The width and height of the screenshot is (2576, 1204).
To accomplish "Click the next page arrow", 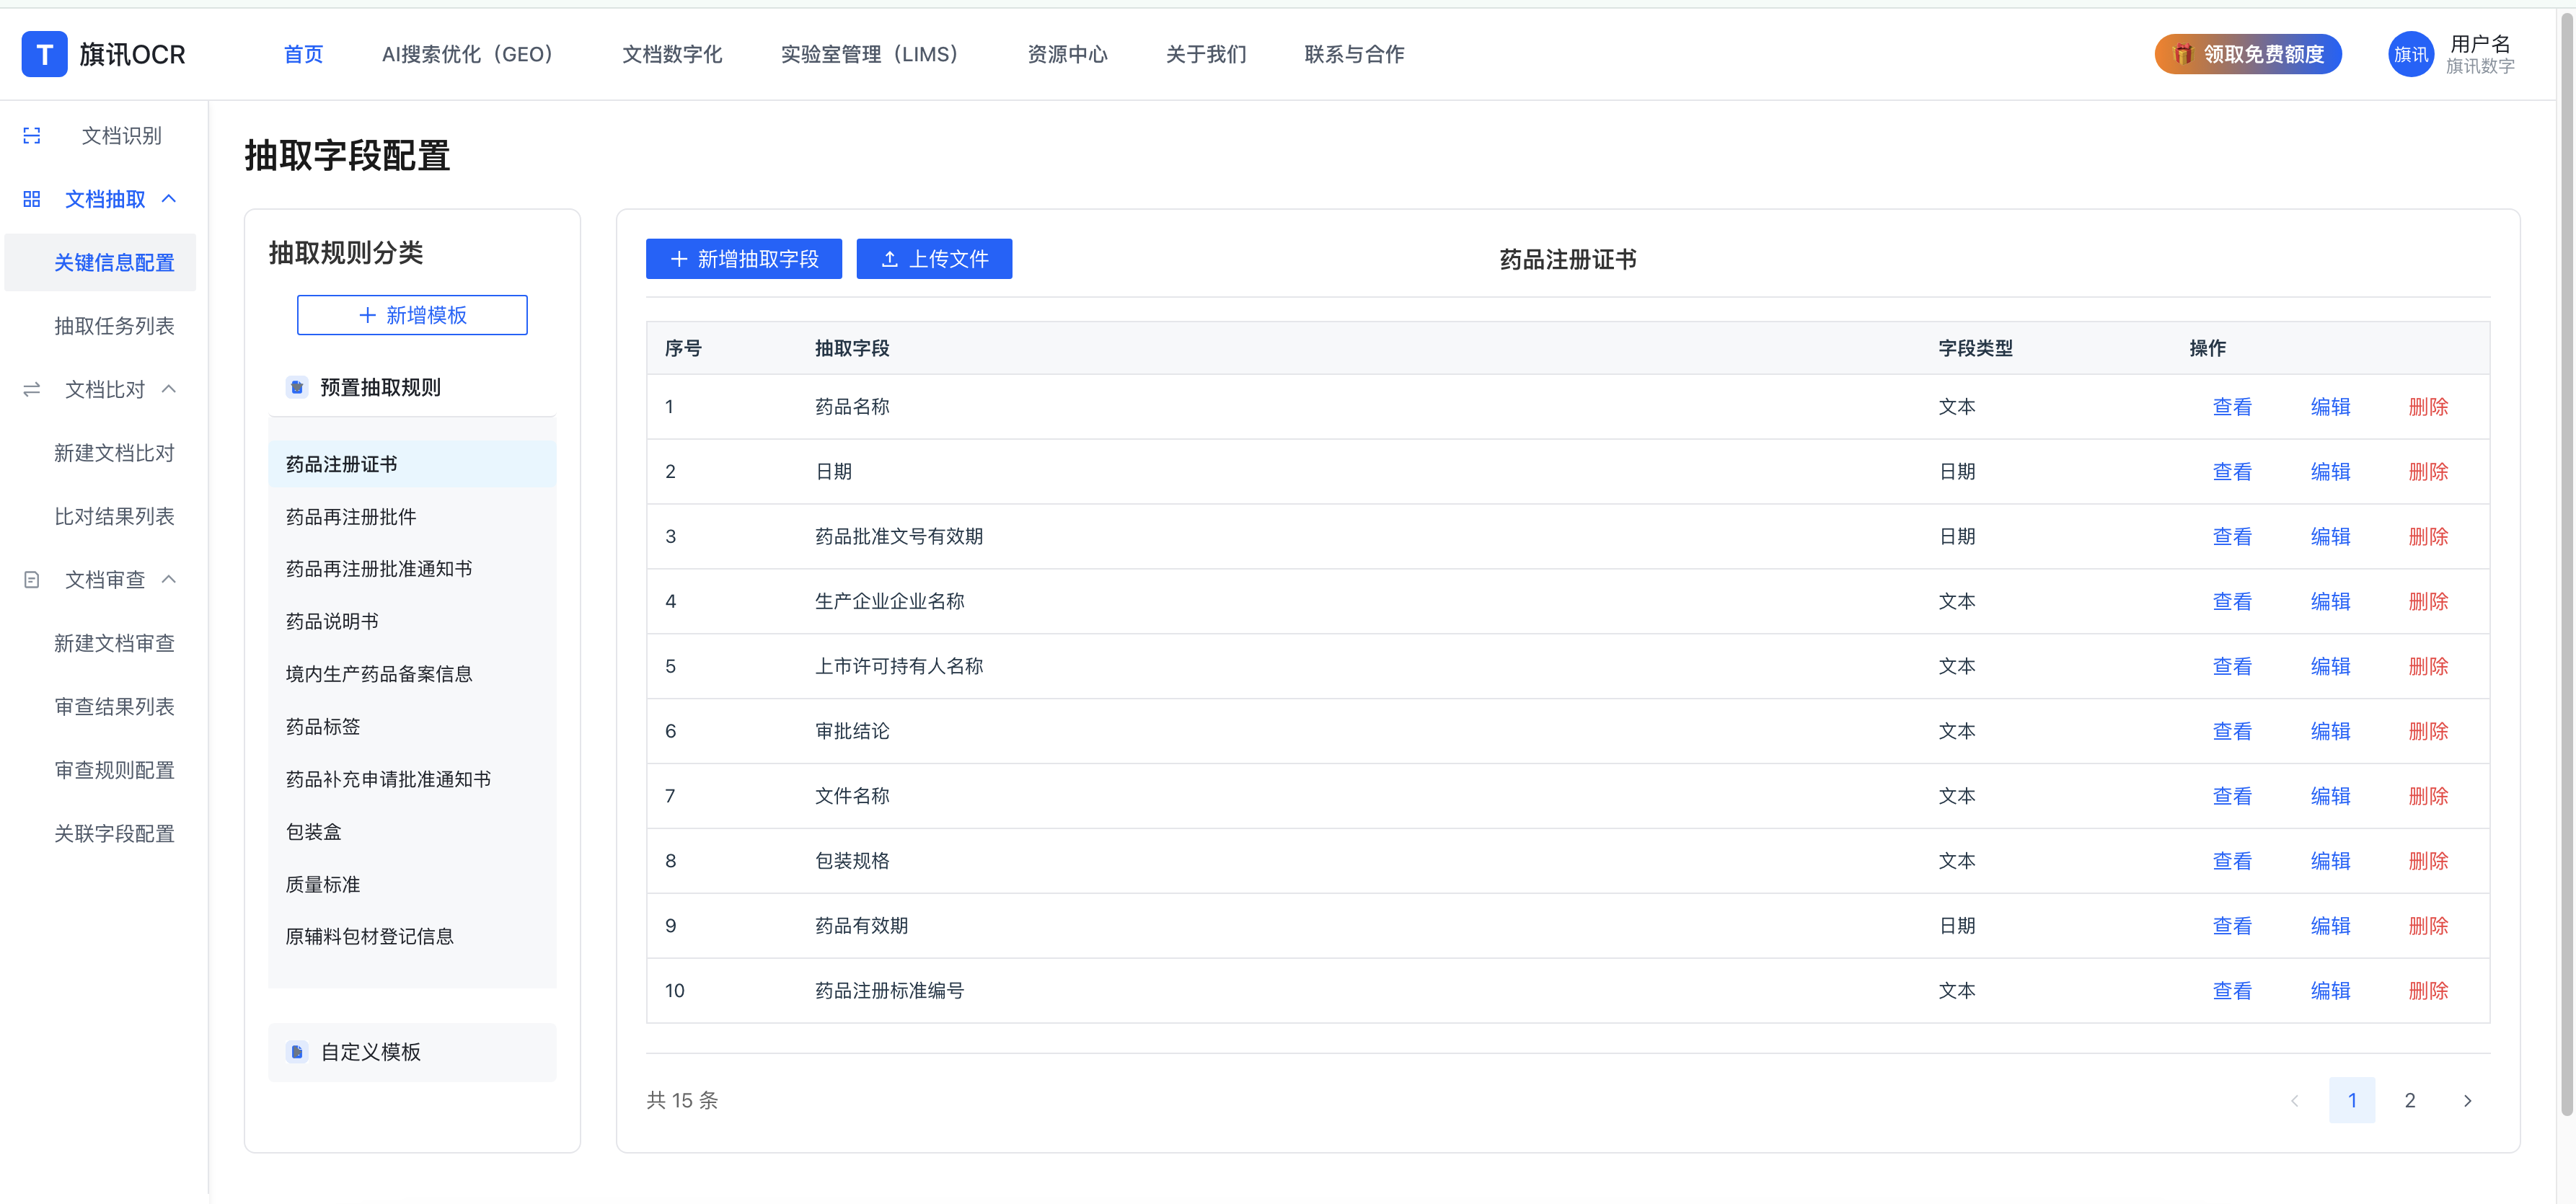I will tap(2467, 1100).
